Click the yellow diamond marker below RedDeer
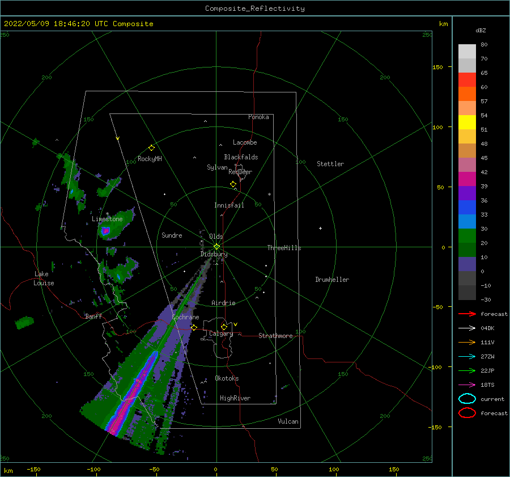Screen dimensions: 510x477 pyautogui.click(x=233, y=184)
